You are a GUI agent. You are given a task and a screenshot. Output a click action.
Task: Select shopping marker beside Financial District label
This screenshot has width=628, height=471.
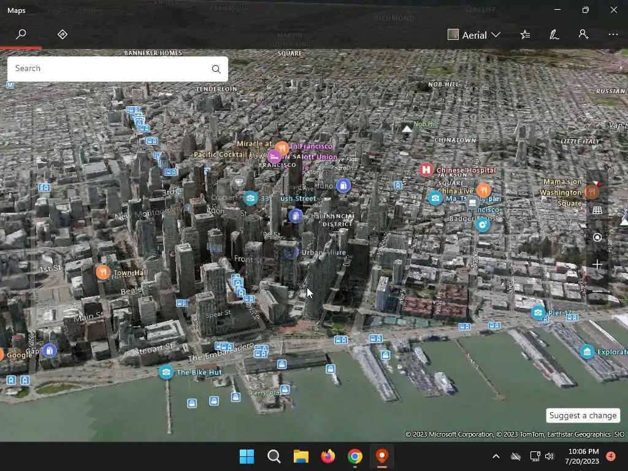(x=296, y=215)
